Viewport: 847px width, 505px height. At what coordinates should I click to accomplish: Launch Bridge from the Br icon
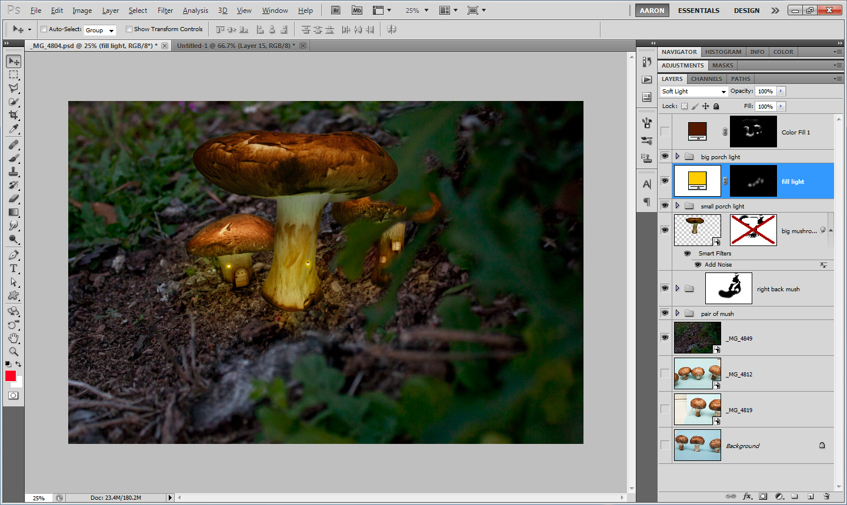click(335, 11)
